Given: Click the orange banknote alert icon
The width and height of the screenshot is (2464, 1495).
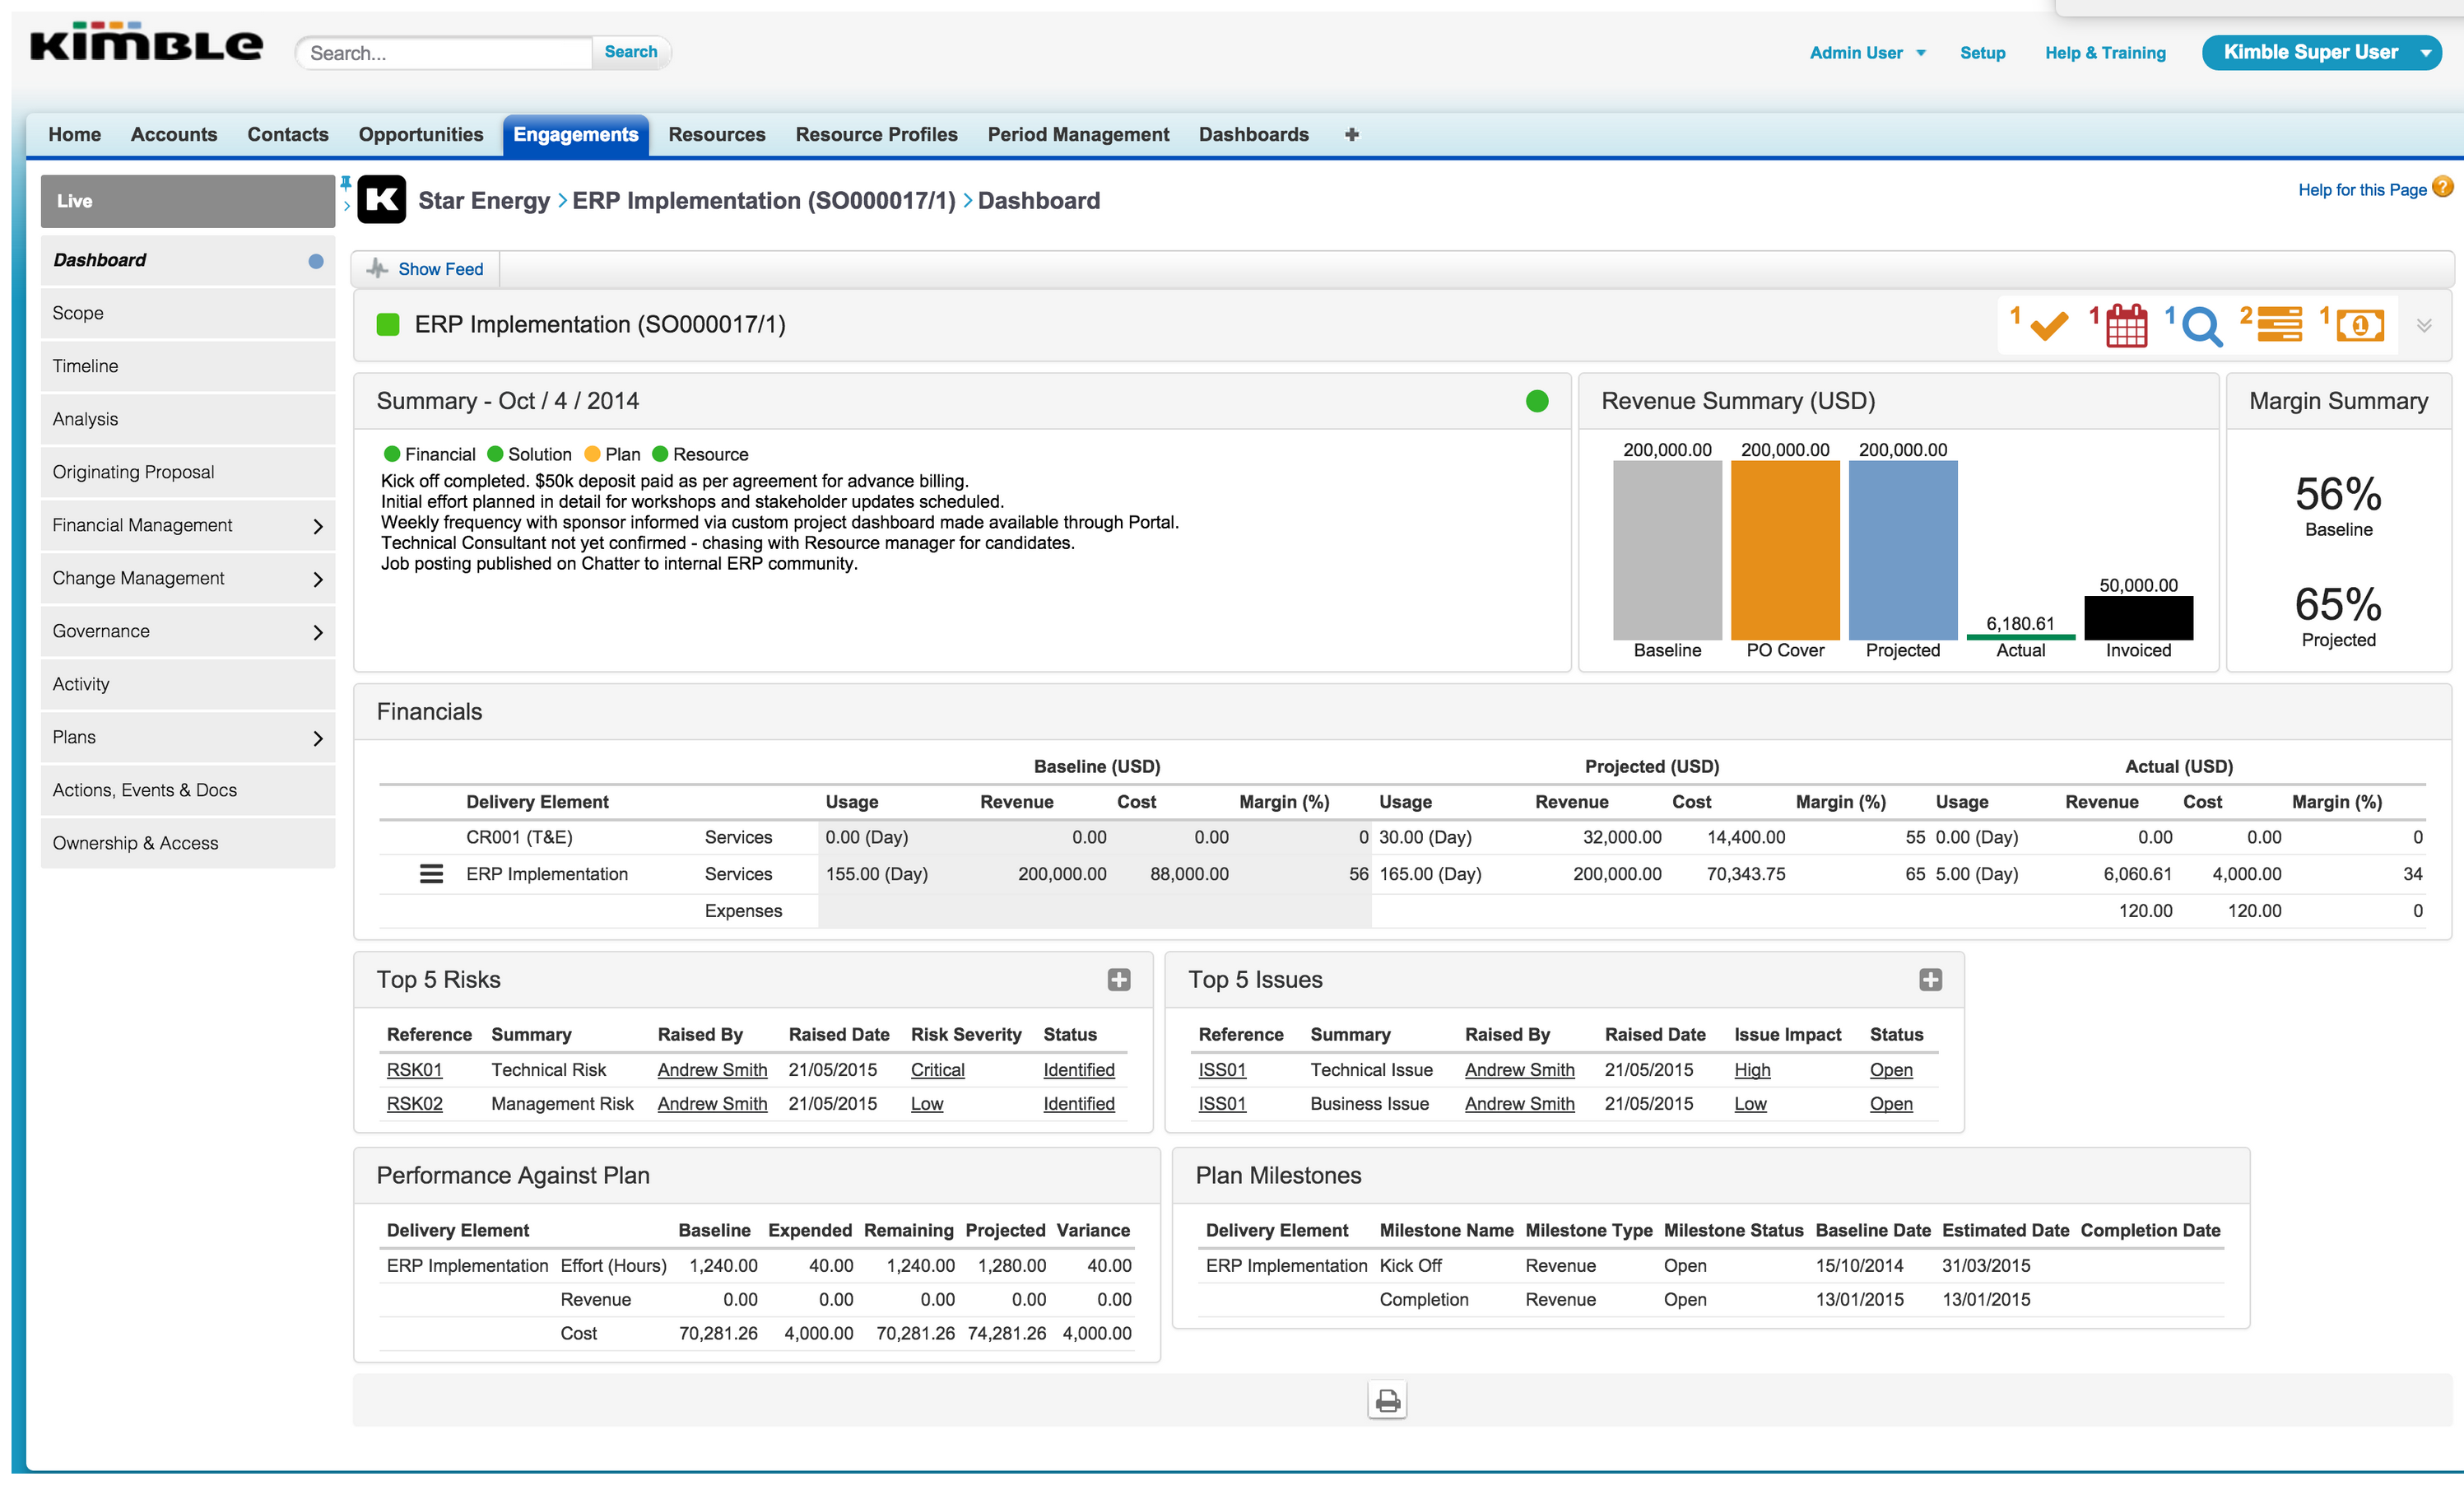Looking at the screenshot, I should click(x=2359, y=325).
